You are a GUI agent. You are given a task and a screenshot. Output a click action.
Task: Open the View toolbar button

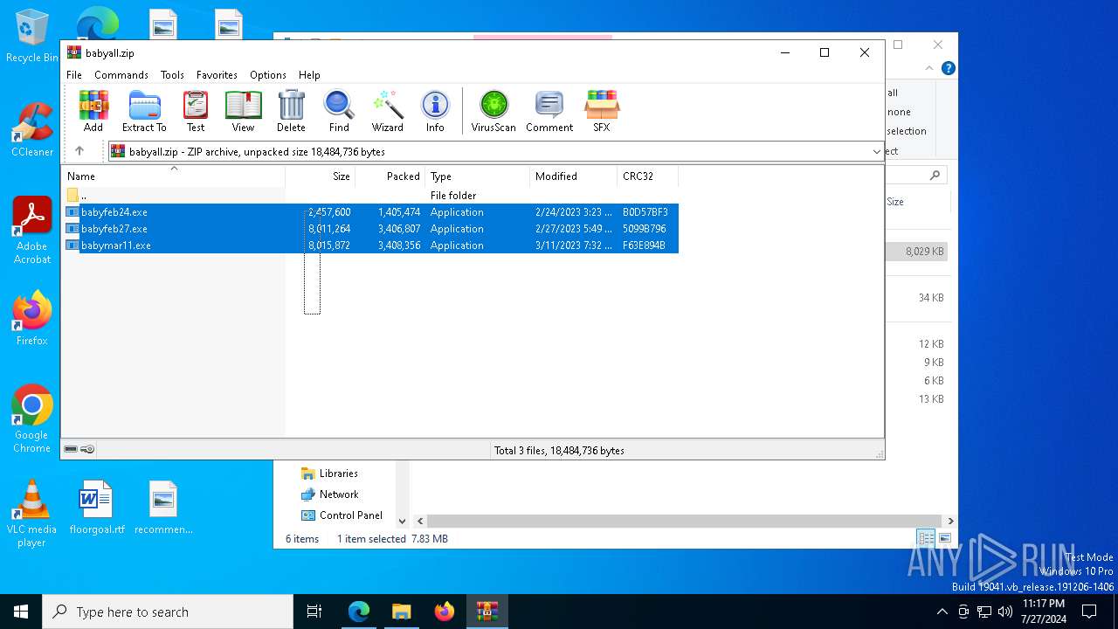point(243,111)
